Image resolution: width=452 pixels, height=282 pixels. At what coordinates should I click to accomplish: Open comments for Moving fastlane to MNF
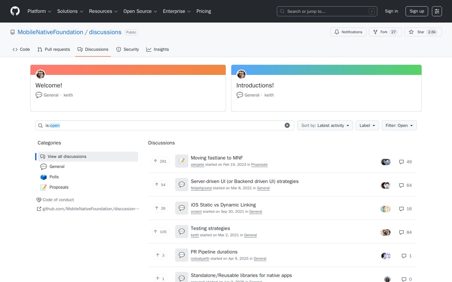(405, 162)
